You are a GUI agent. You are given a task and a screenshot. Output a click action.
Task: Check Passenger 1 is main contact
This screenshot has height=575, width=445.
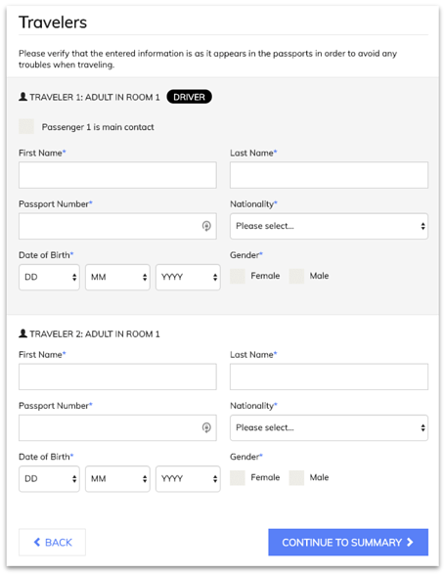26,126
